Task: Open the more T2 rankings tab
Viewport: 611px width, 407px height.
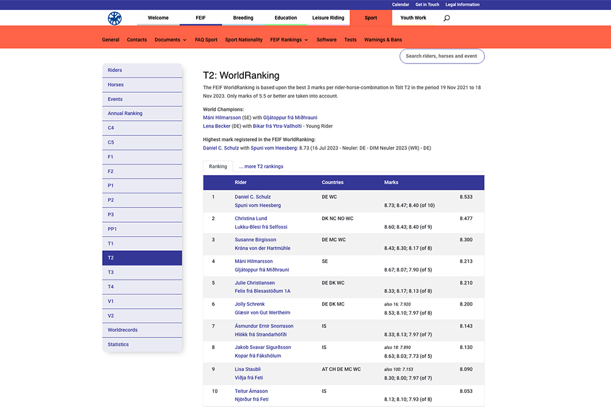Action: pyautogui.click(x=261, y=167)
